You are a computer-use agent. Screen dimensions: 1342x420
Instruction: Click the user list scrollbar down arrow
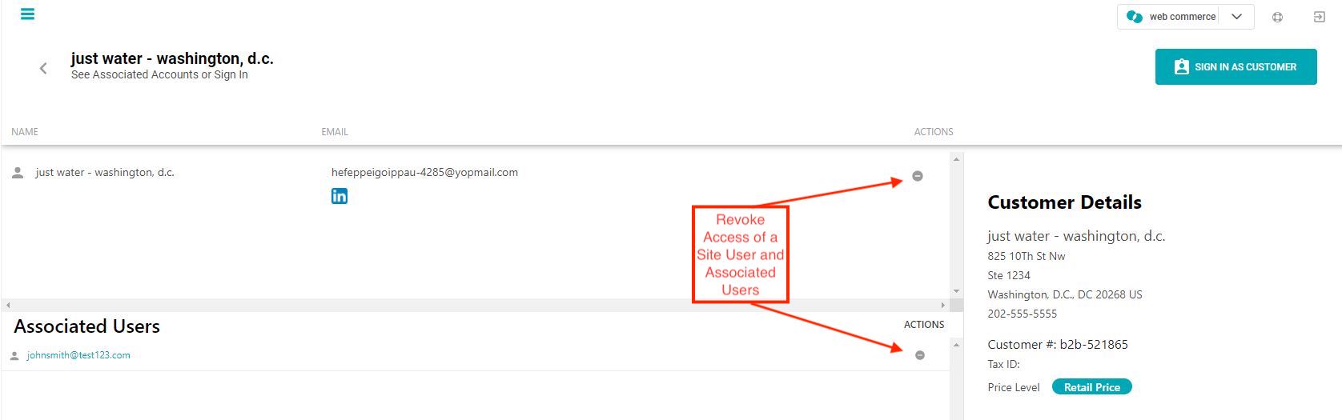point(956,291)
